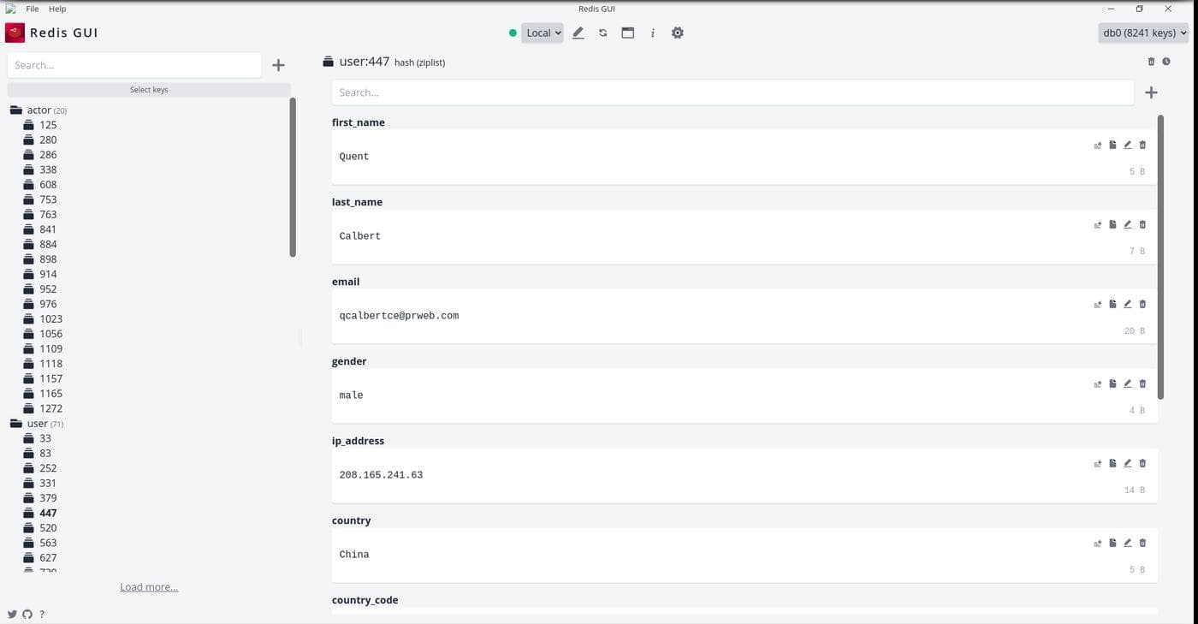Set expiry with the clock icon for user:447
The width and height of the screenshot is (1198, 624).
point(1166,62)
